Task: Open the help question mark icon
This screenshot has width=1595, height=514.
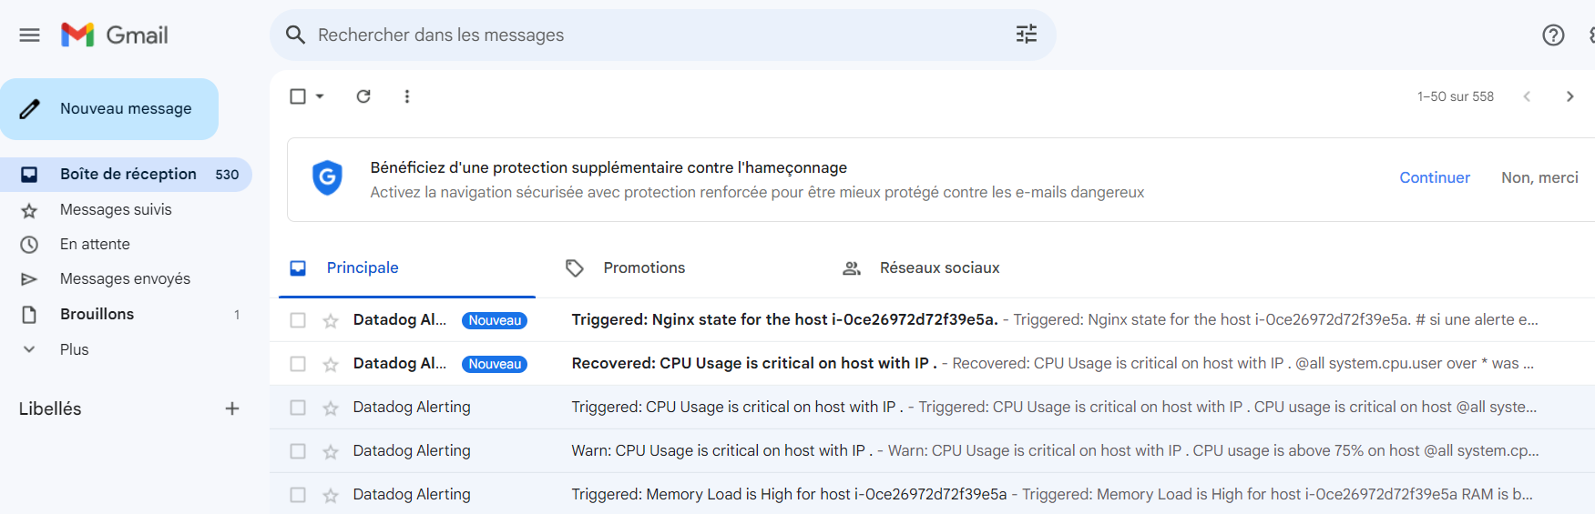Action: point(1553,35)
